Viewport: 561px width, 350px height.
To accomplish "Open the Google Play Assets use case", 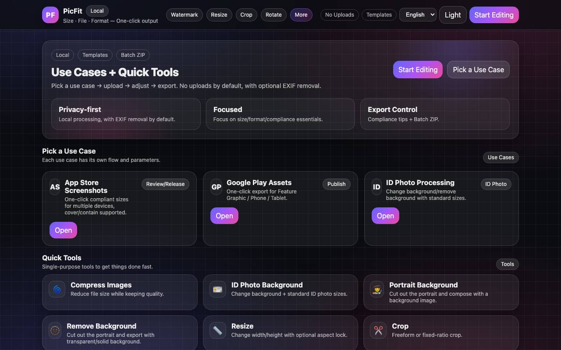I will [x=224, y=216].
